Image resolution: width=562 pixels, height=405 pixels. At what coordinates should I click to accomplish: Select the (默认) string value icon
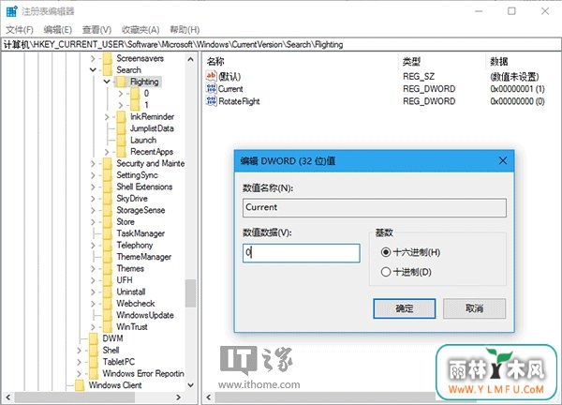pyautogui.click(x=211, y=76)
